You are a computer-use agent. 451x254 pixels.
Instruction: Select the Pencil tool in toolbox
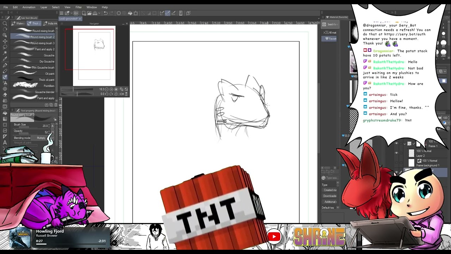pos(5,71)
